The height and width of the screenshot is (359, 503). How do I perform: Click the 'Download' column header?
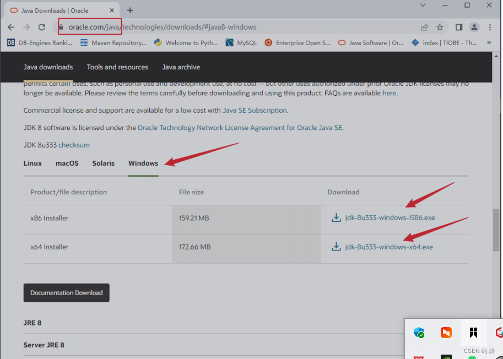(x=343, y=192)
